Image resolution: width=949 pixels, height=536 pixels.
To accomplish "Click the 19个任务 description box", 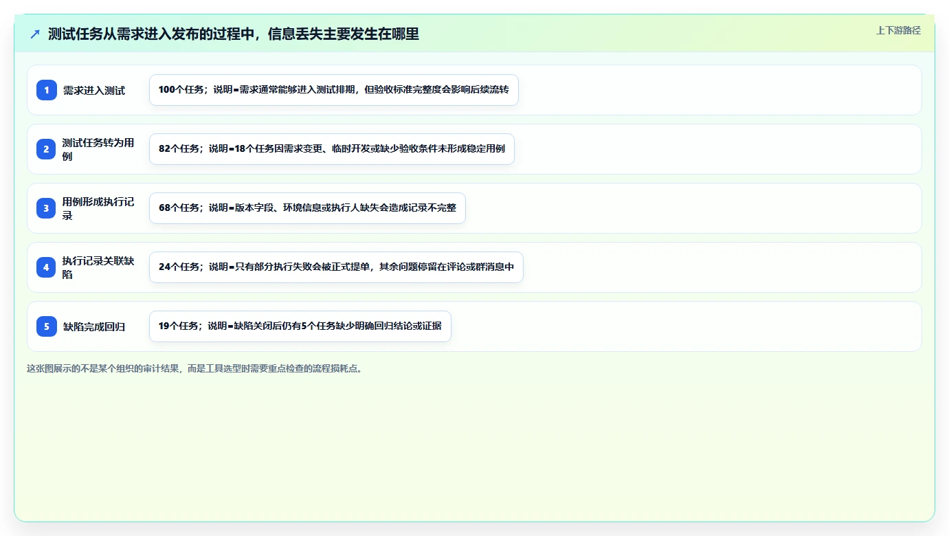I will [300, 326].
